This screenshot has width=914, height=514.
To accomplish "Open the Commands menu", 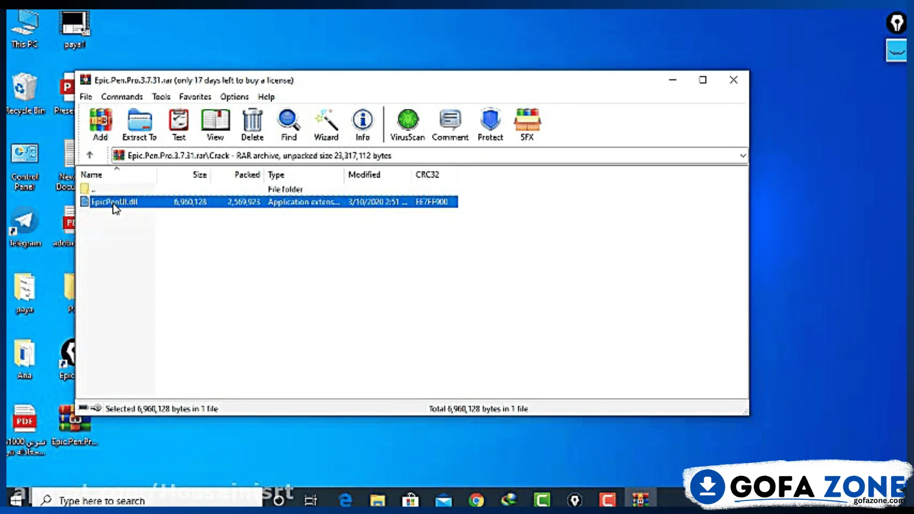I will 122,97.
